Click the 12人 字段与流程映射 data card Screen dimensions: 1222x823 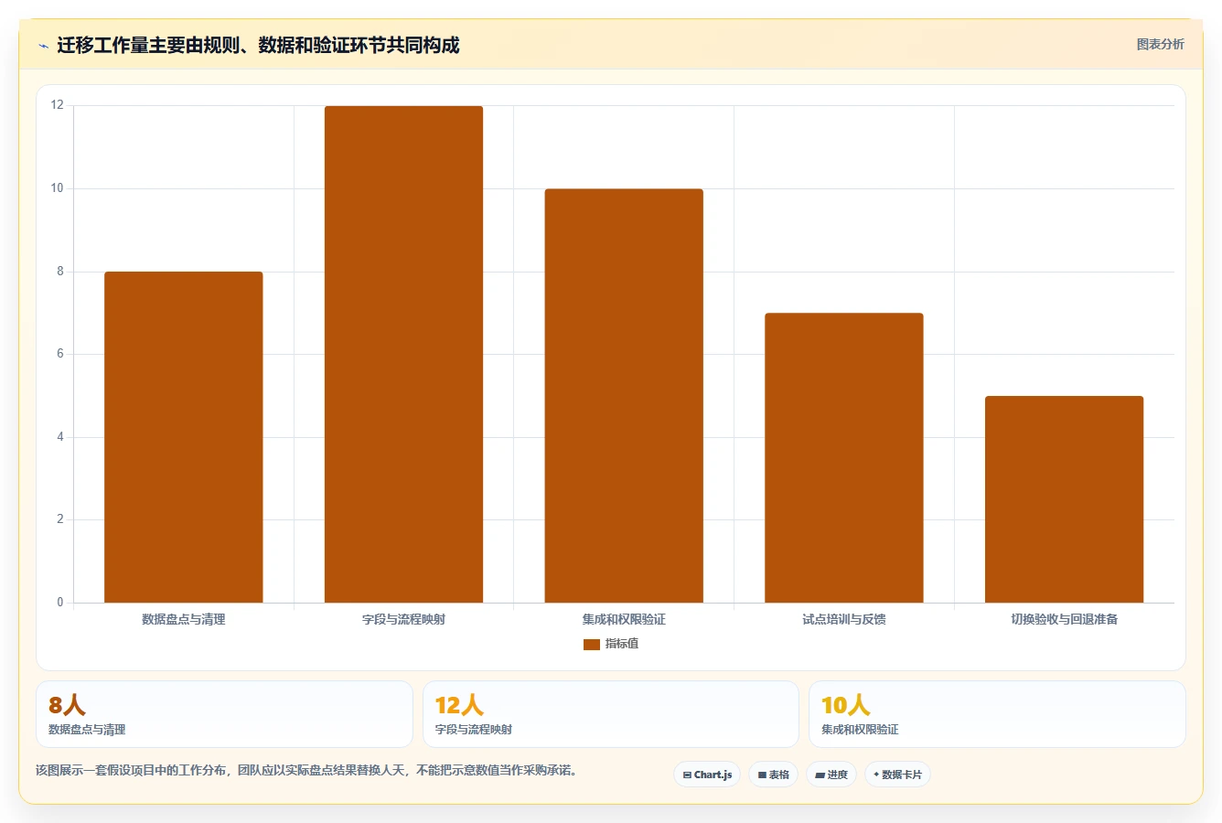pos(610,714)
